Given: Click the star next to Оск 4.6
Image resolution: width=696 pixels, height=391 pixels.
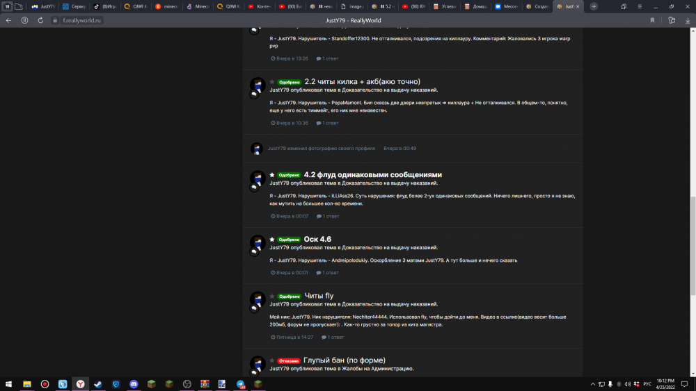Looking at the screenshot, I should (272, 240).
